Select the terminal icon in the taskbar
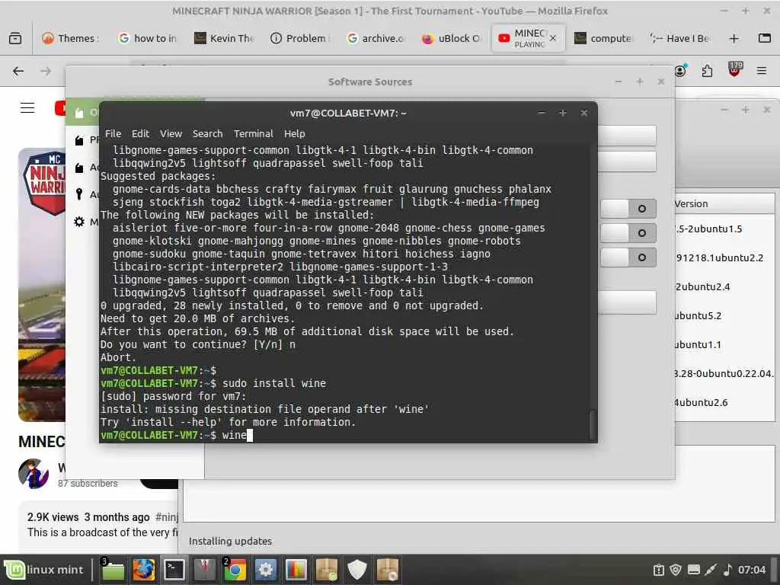The width and height of the screenshot is (780, 585). pos(174,570)
